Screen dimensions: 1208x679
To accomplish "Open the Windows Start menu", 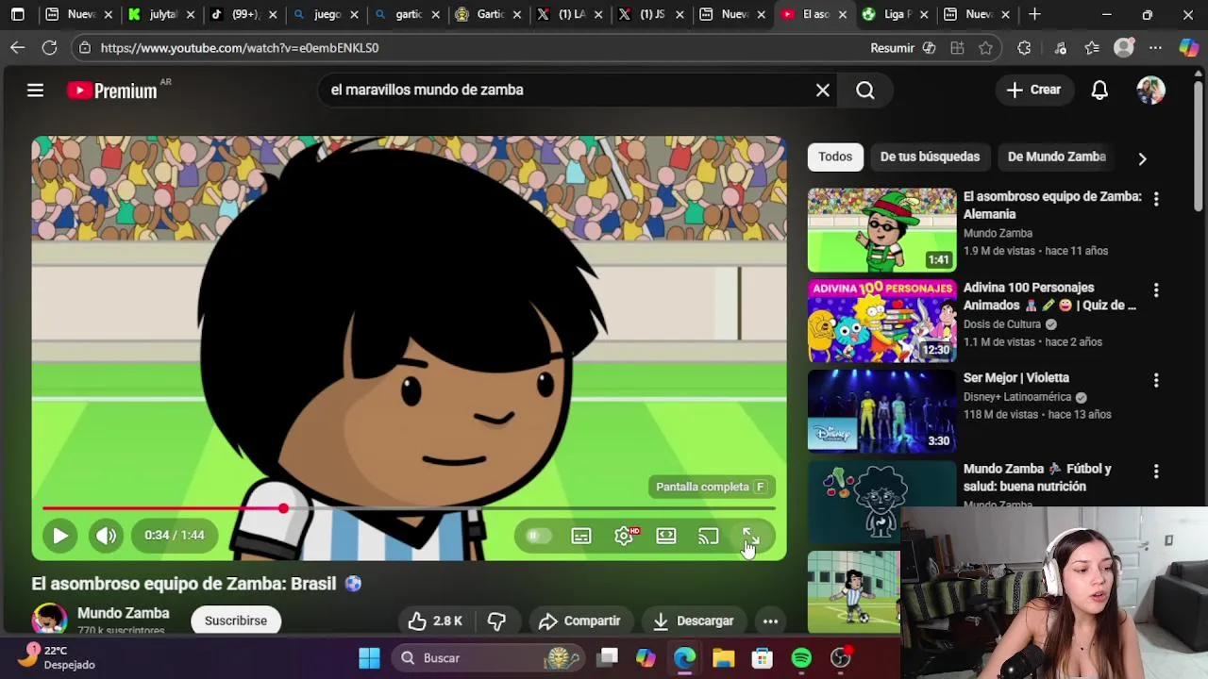I will (x=369, y=658).
